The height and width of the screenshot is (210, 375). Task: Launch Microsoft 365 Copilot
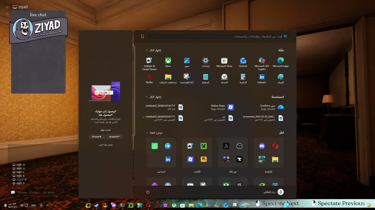click(x=262, y=64)
